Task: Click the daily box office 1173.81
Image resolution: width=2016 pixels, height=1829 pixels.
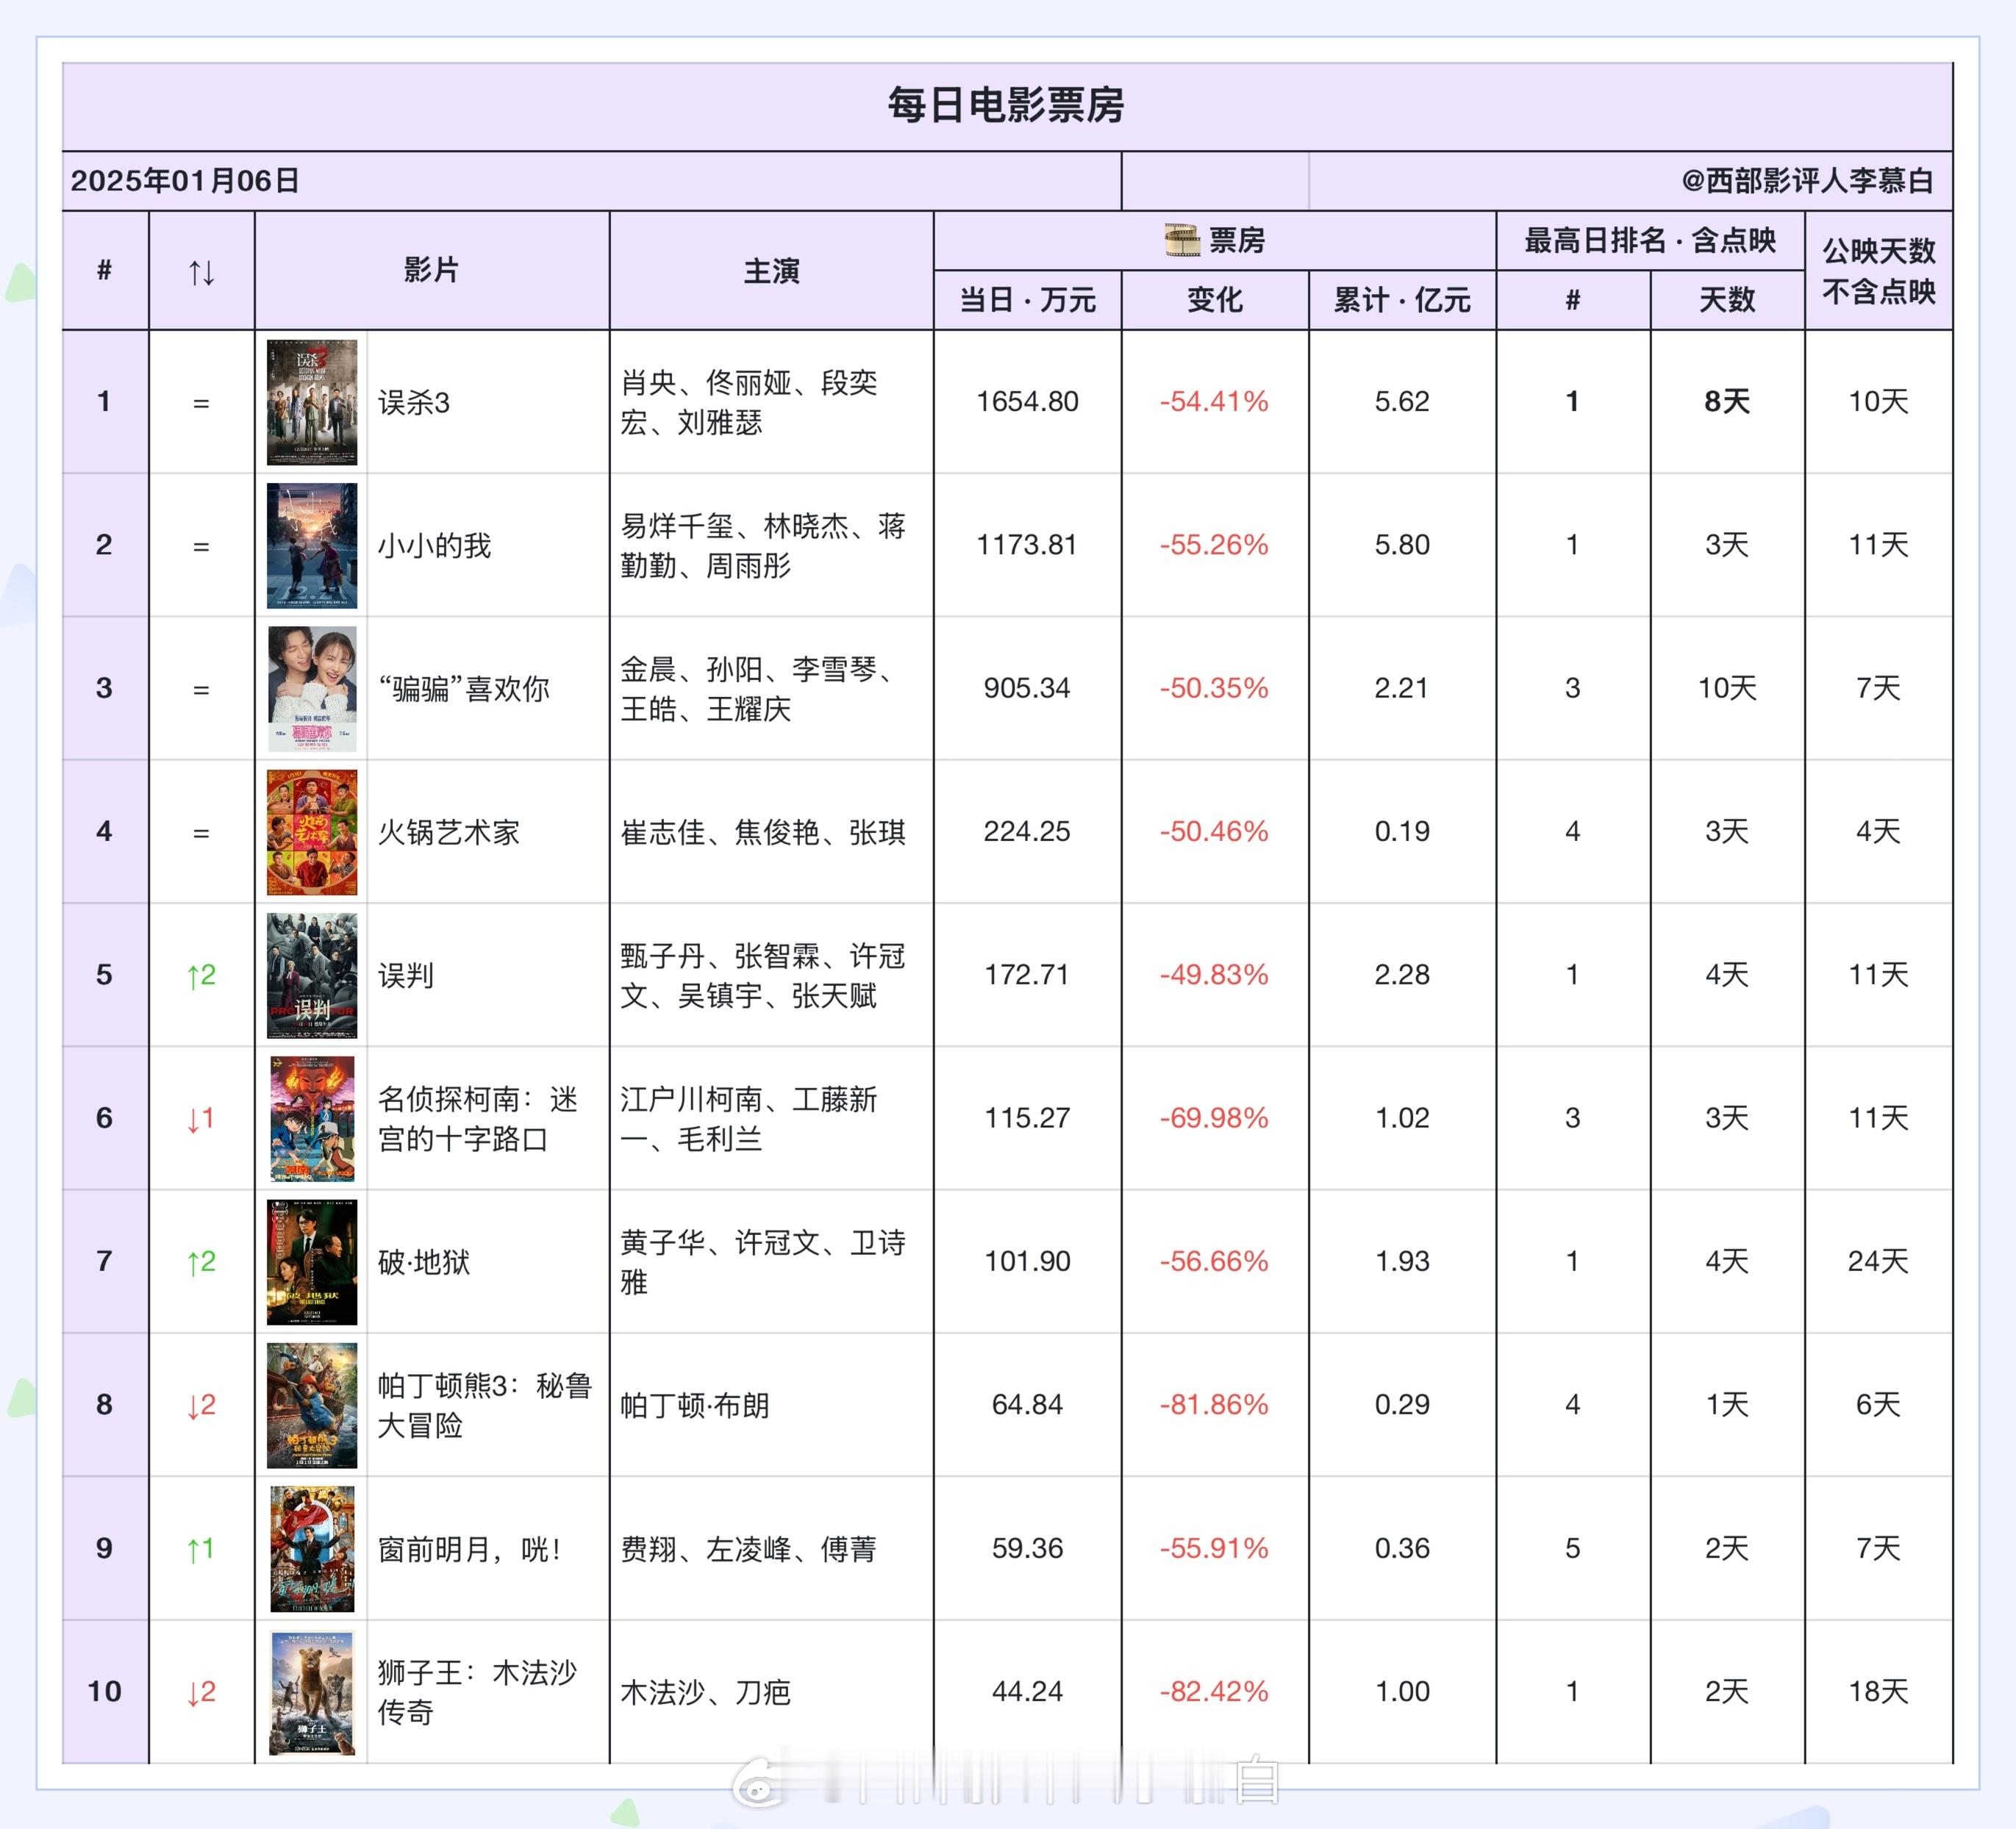Action: click(1027, 545)
